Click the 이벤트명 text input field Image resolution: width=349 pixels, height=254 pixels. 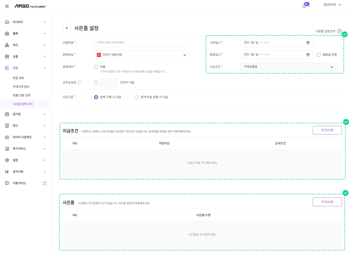coord(142,42)
